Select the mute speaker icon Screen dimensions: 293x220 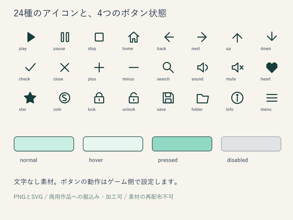(x=237, y=67)
